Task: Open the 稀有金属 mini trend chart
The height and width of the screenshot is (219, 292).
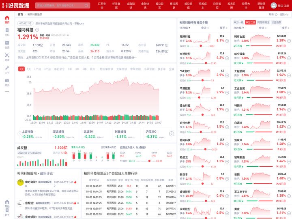Action: [x=260, y=39]
